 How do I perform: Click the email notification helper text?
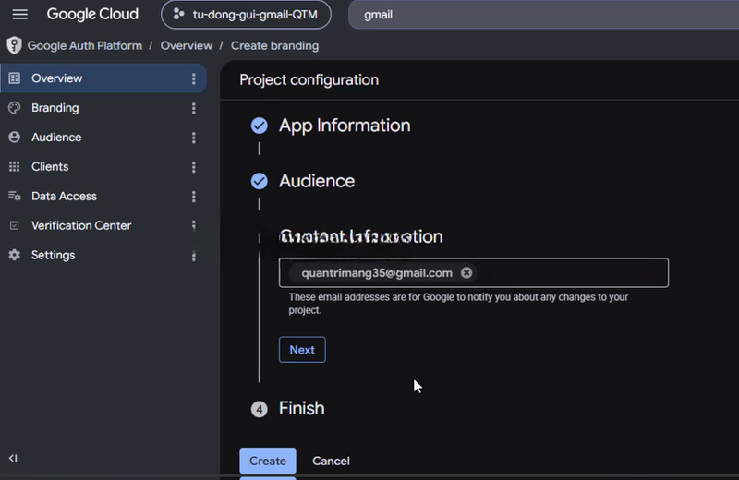[458, 304]
